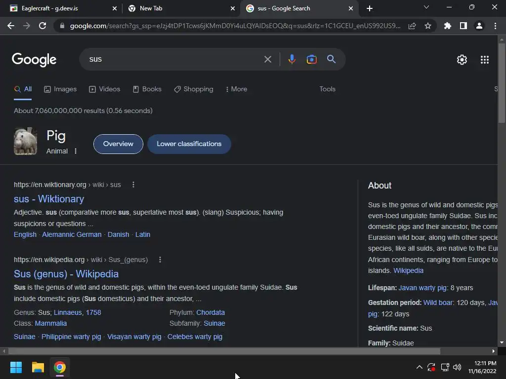View site information via lock icon

click(x=62, y=26)
